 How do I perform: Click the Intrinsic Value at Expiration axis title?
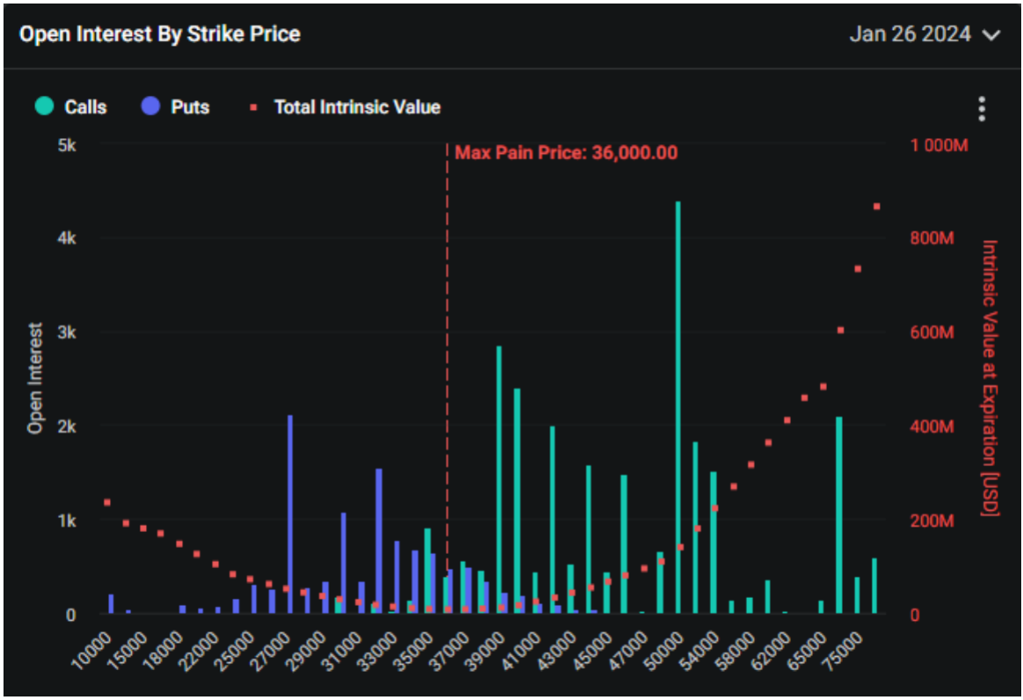click(990, 378)
